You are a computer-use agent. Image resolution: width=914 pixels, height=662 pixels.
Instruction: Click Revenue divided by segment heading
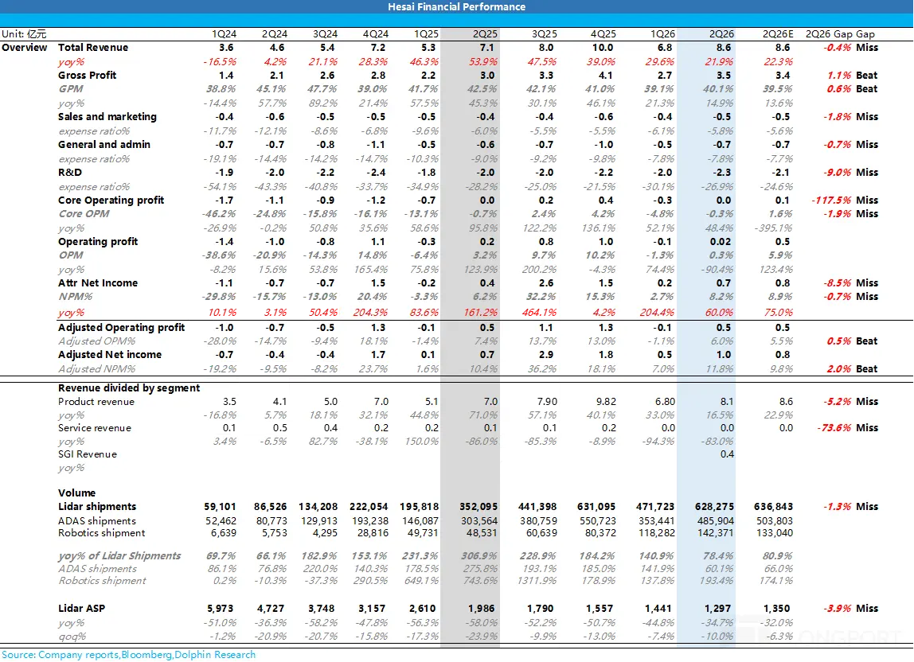(129, 388)
